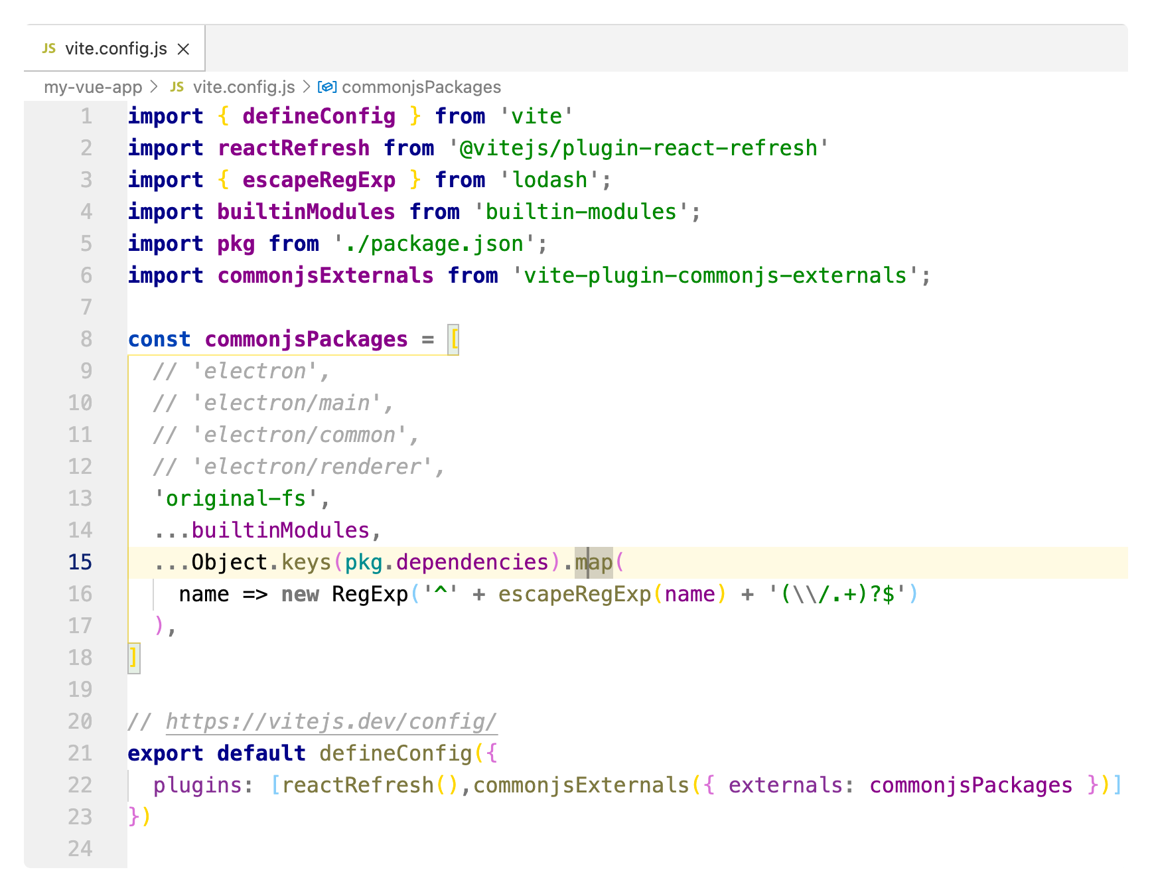Expand chevron after vite.config.js breadcrumb
The image size is (1152, 892).
tap(306, 87)
